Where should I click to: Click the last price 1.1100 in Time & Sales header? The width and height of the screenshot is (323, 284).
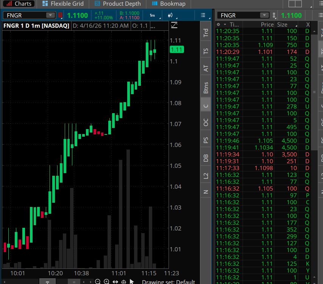point(291,15)
